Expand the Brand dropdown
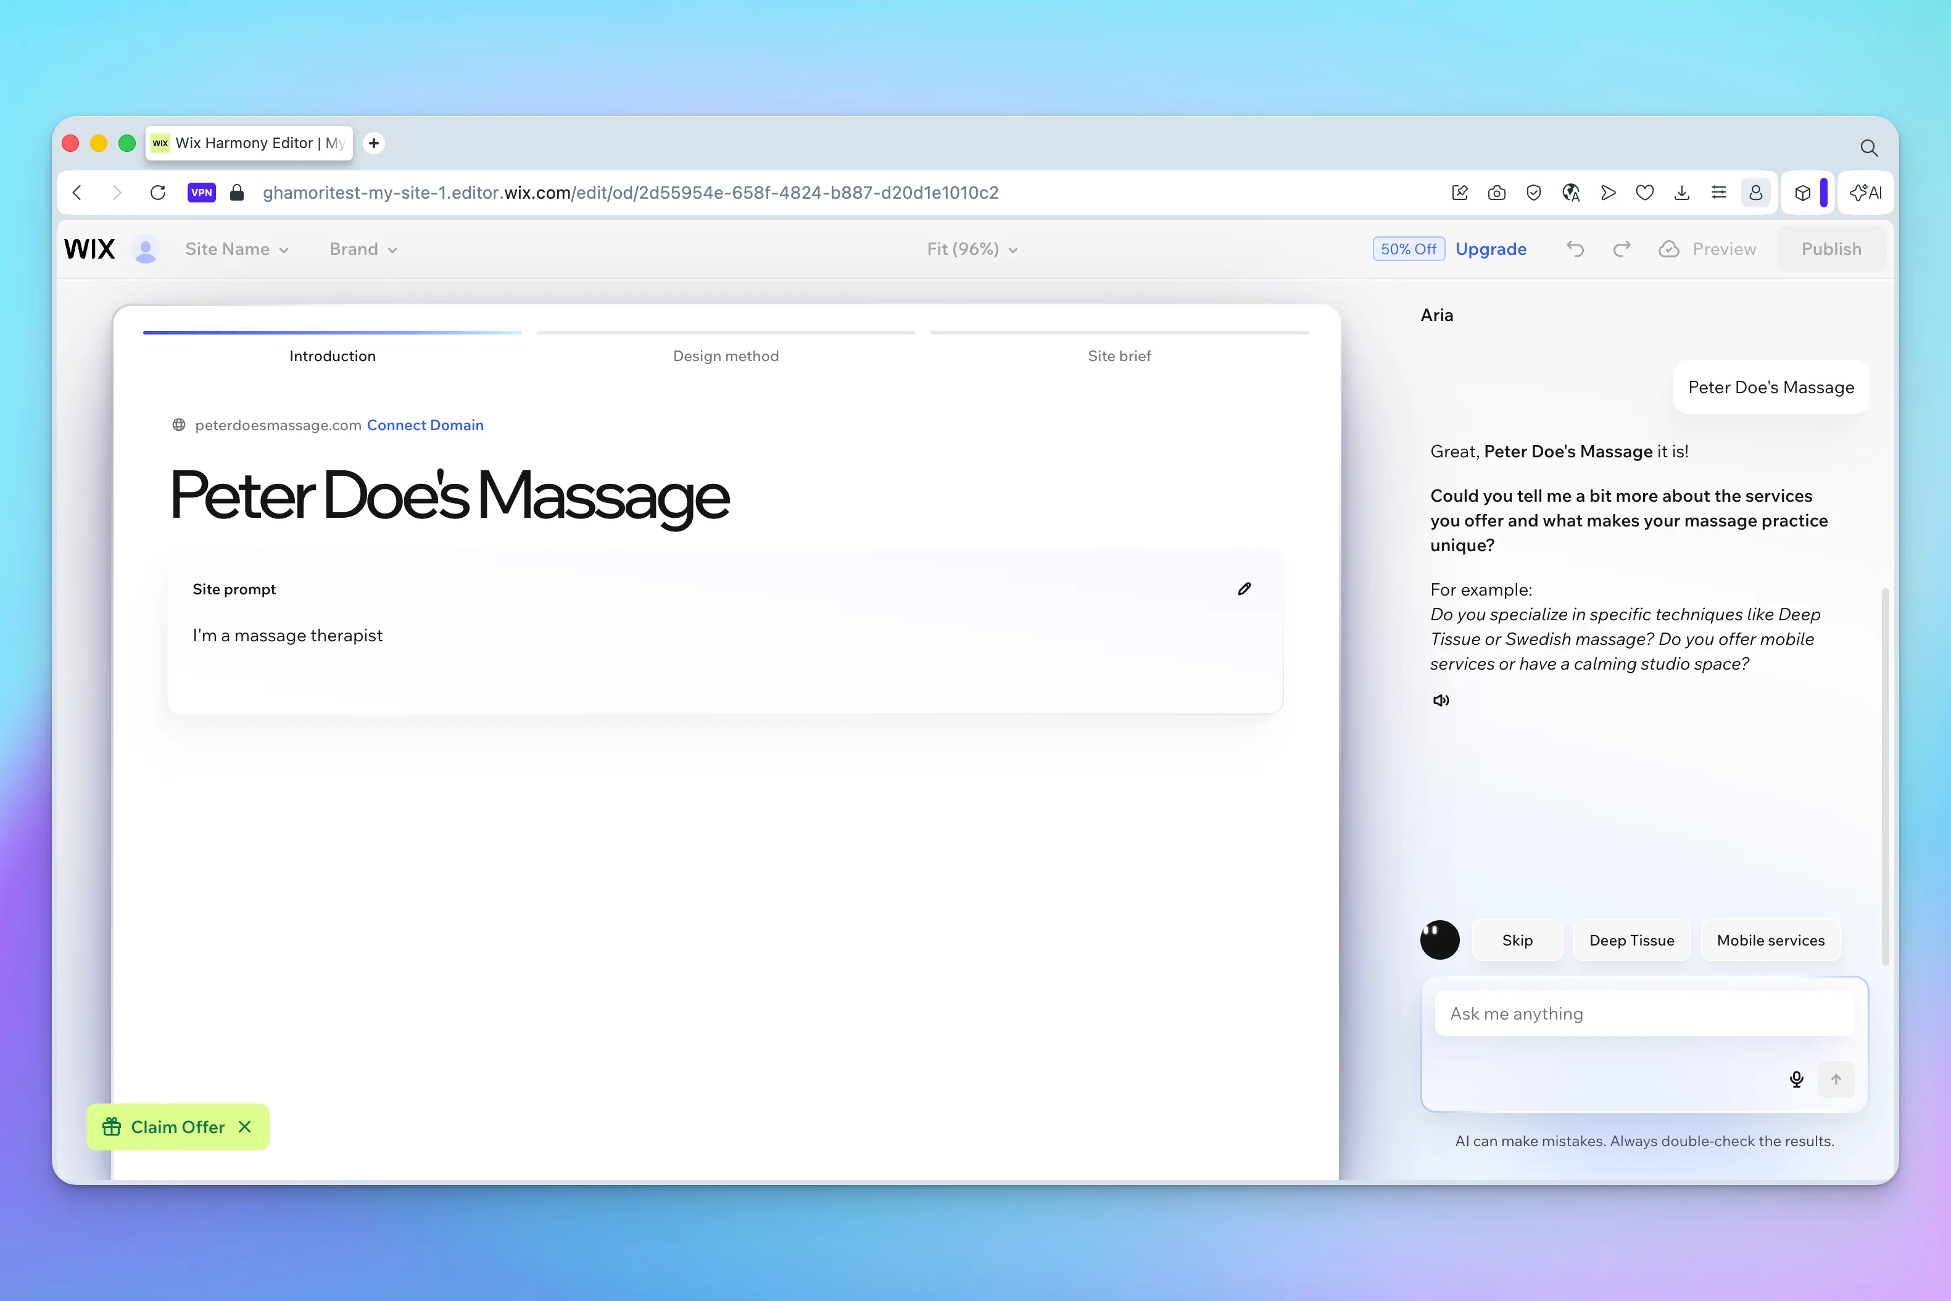Screen dimensions: 1951x1301 (x=363, y=249)
